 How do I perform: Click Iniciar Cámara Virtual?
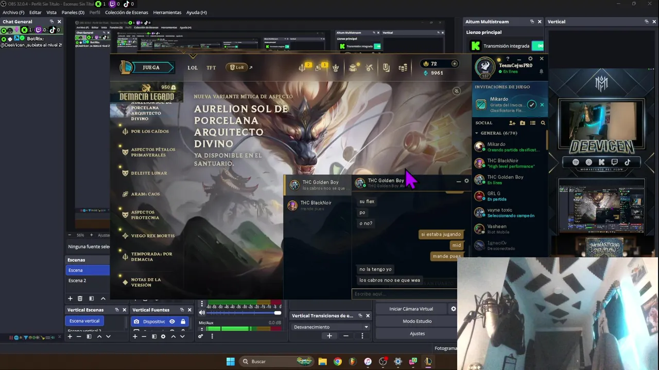411,309
